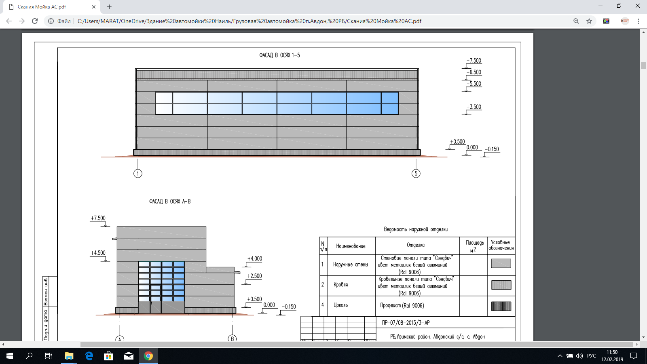Image resolution: width=647 pixels, height=364 pixels.
Task: Switch input language from РУС
Action: point(592,356)
